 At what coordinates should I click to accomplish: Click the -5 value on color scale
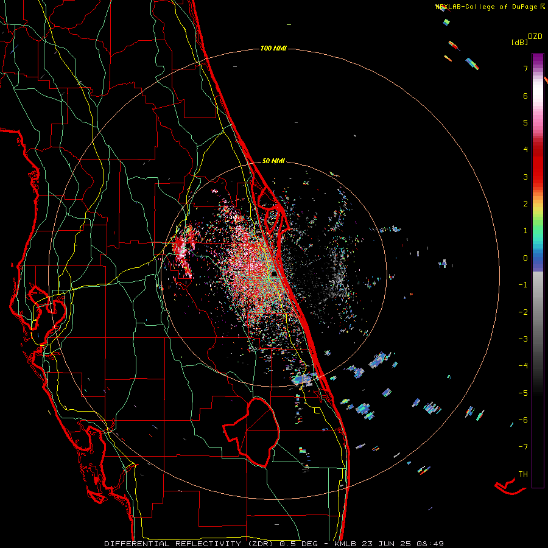(523, 393)
